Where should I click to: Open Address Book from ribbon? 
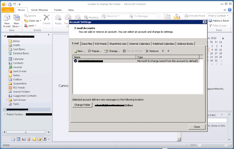[x=218, y=21]
